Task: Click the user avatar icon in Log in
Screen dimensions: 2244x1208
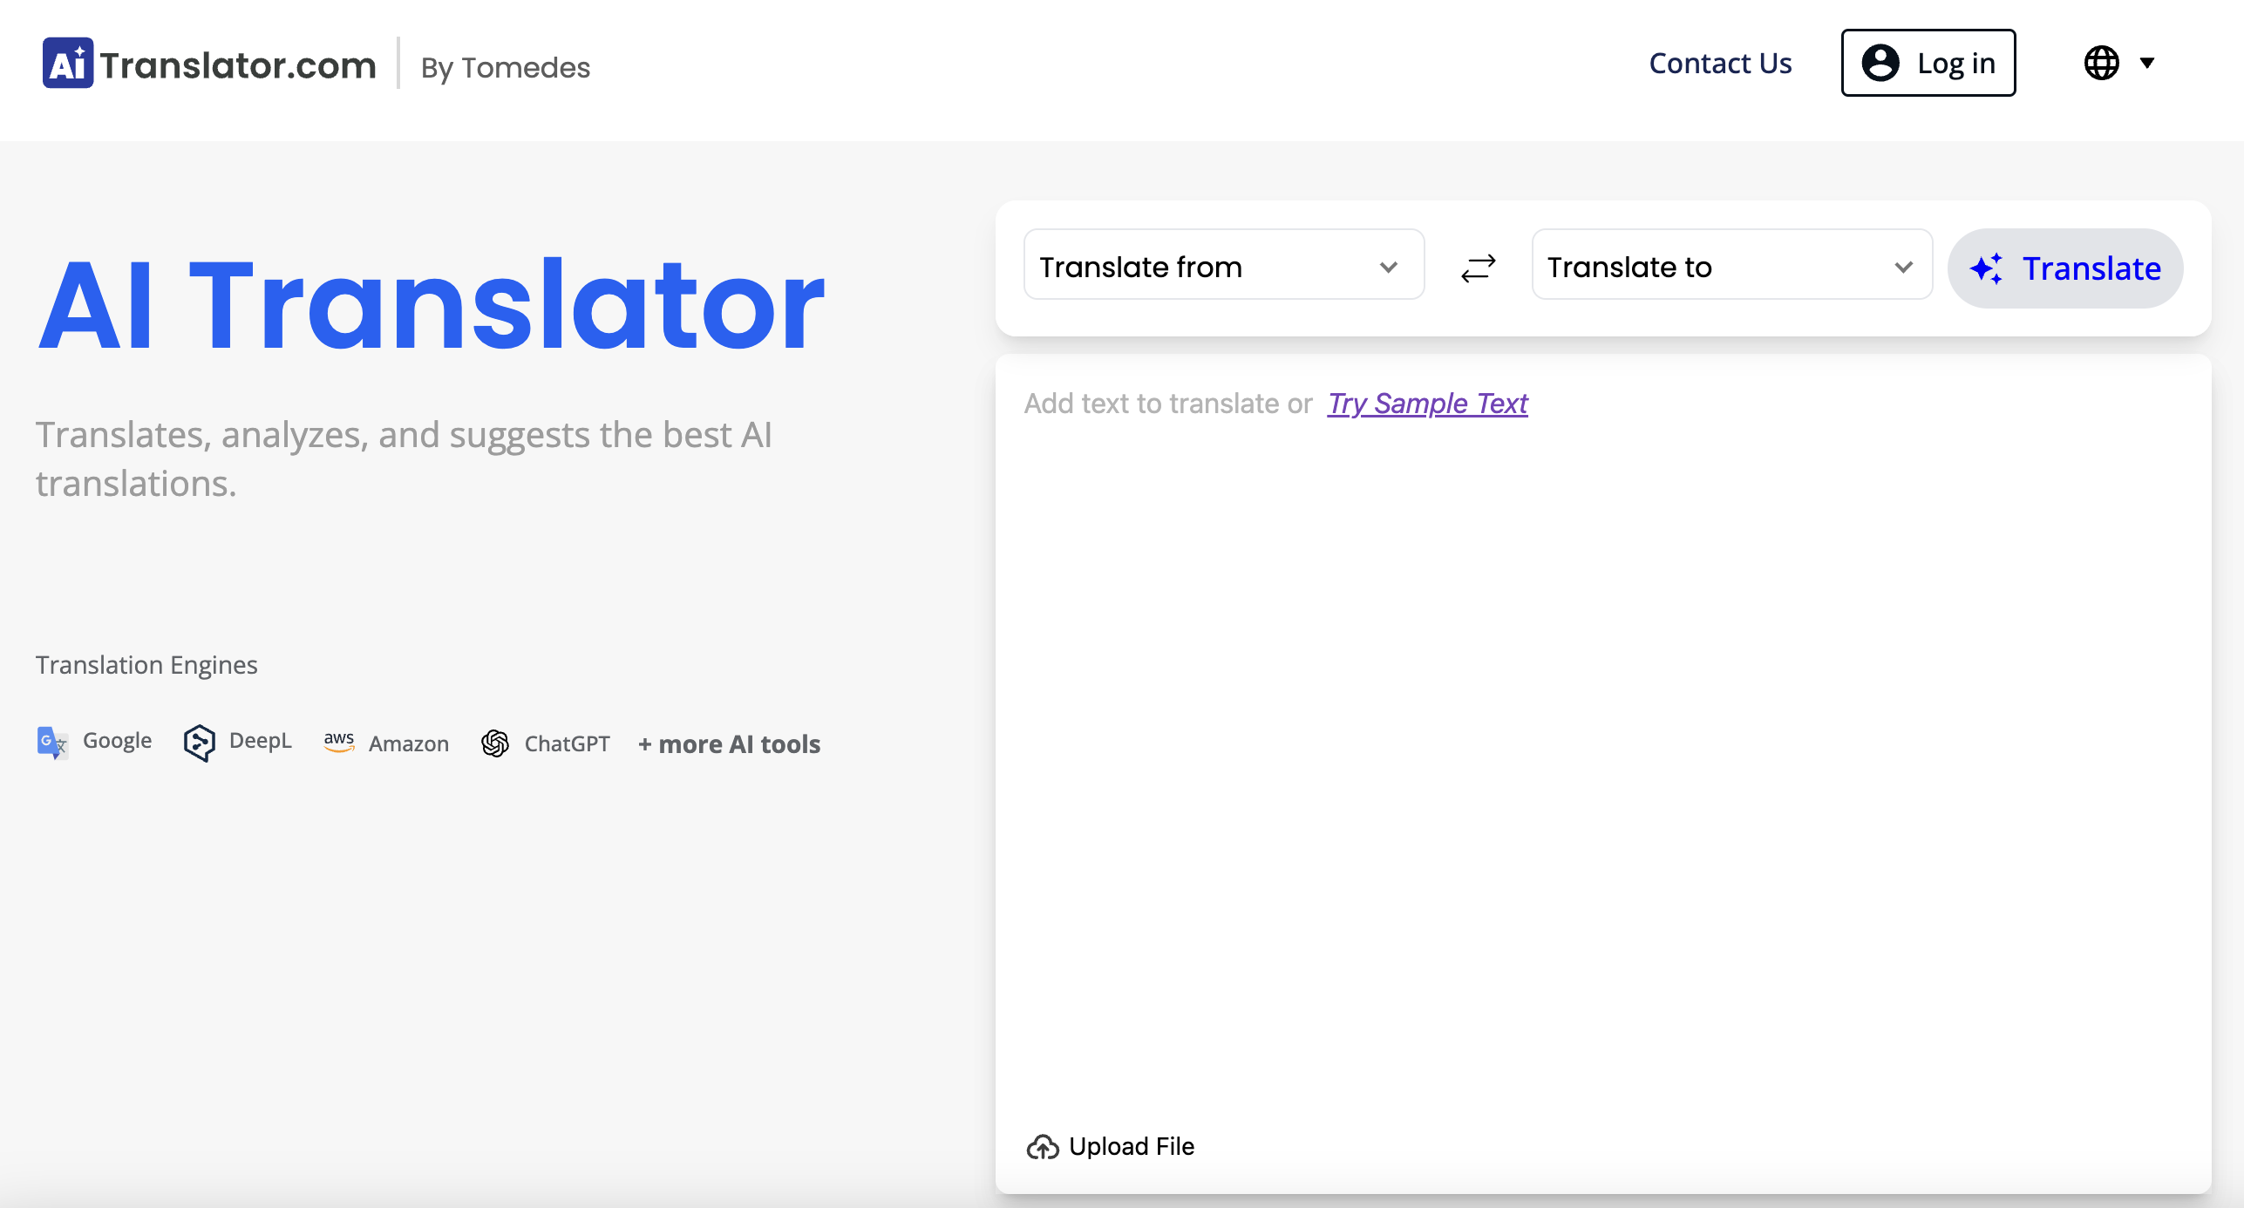Action: click(x=1880, y=63)
